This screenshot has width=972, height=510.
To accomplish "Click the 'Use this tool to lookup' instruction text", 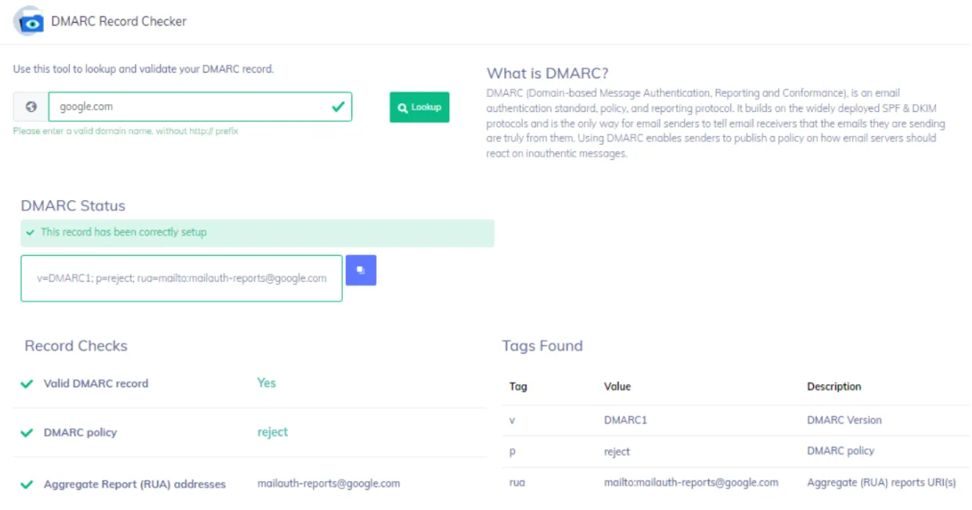I will 143,69.
